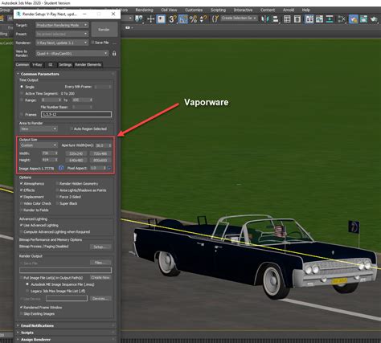Viewport: 381px width, 343px height.
Task: Select the 800x600 preset button
Action: click(x=100, y=160)
